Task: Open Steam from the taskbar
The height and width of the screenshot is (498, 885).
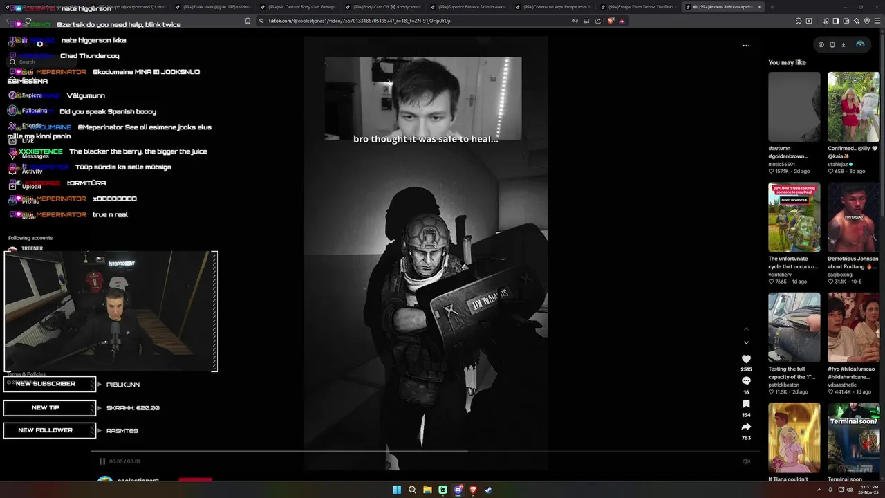Action: 488,490
